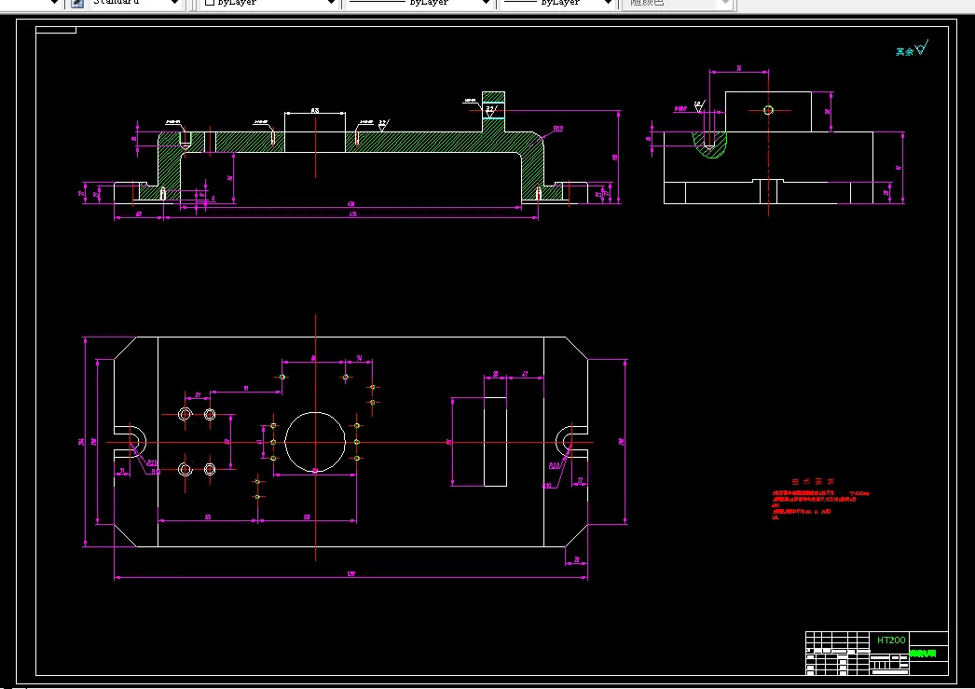Click the text style manager icon
Screen dimensions: 975x689
77,3
